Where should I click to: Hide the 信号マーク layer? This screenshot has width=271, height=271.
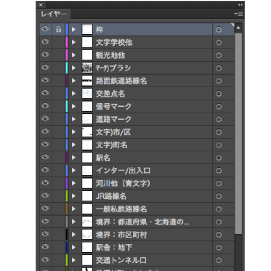click(45, 106)
